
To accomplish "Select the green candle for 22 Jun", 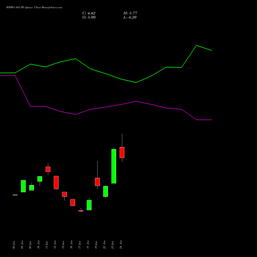I will click(105, 191).
